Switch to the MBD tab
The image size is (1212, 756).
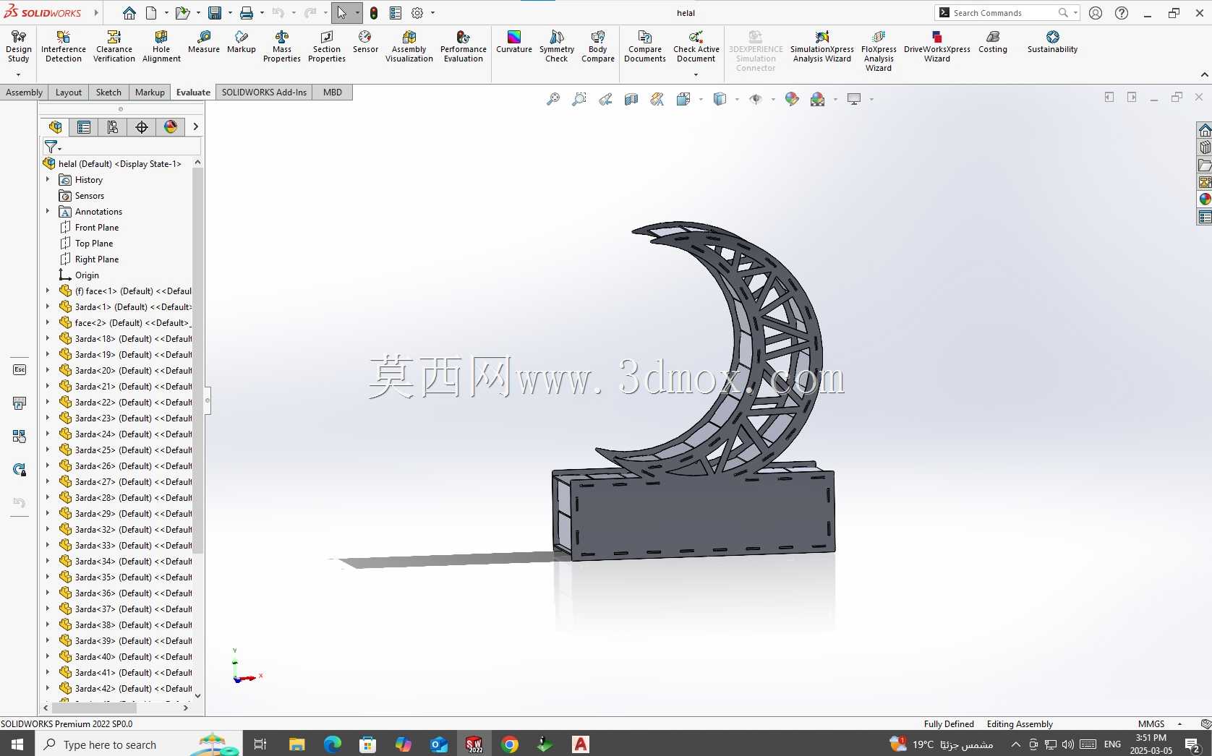[333, 92]
